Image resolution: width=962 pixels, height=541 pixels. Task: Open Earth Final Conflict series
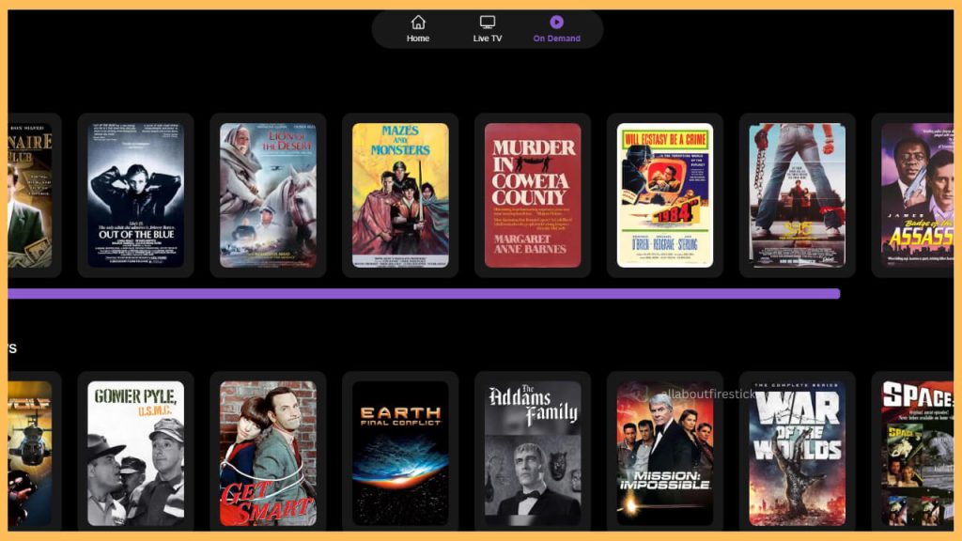coord(399,456)
